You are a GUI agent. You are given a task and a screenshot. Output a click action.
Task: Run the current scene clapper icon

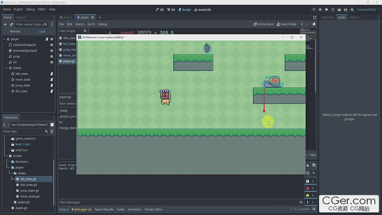pyautogui.click(x=339, y=10)
